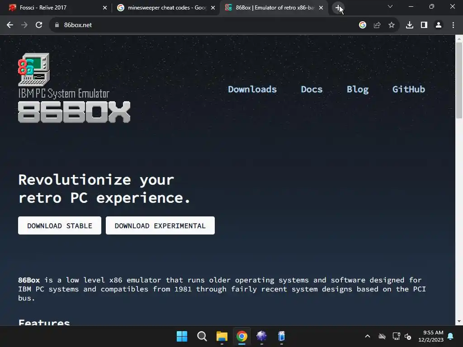Open the Chrome three-dot menu
Screen dimensions: 463x347
pos(453,25)
